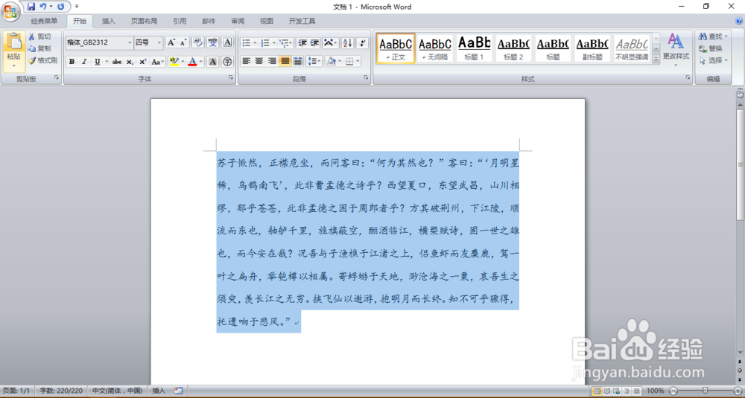Expand underline style dropdown arrow
The image size is (745, 398).
(107, 62)
